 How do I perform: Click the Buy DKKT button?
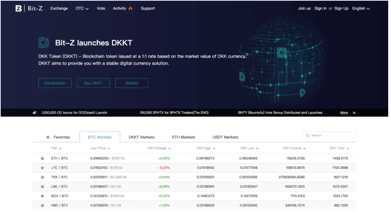point(93,83)
